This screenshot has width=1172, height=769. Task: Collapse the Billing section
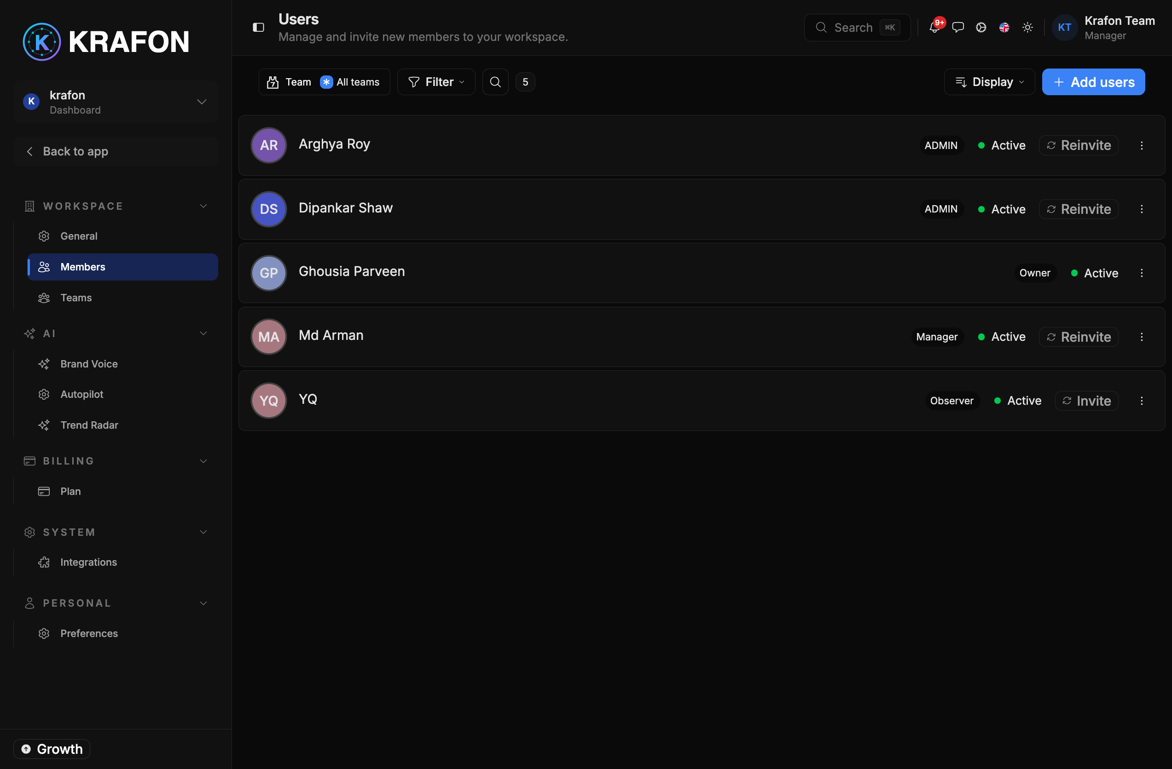[x=203, y=461]
